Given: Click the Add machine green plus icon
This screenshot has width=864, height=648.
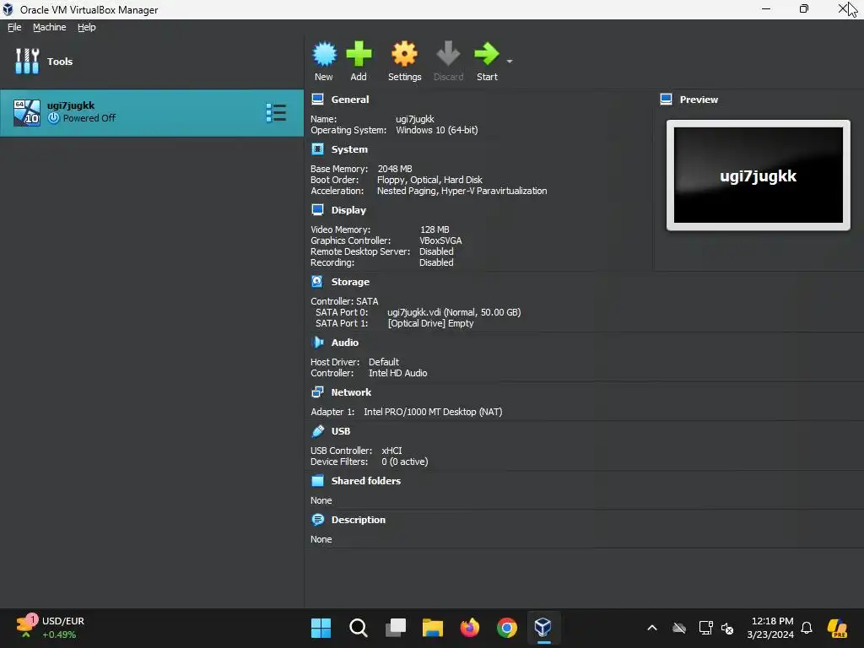Looking at the screenshot, I should [359, 54].
